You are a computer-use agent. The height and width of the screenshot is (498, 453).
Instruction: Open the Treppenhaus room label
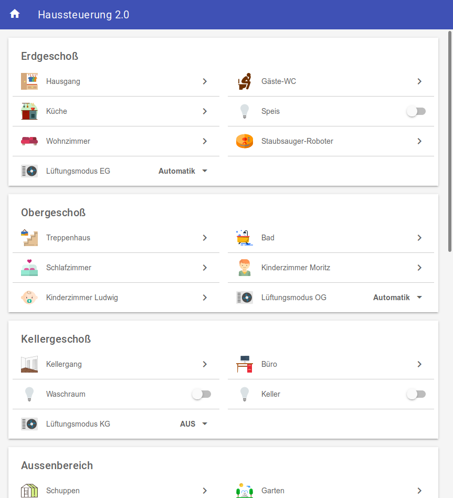tap(68, 238)
